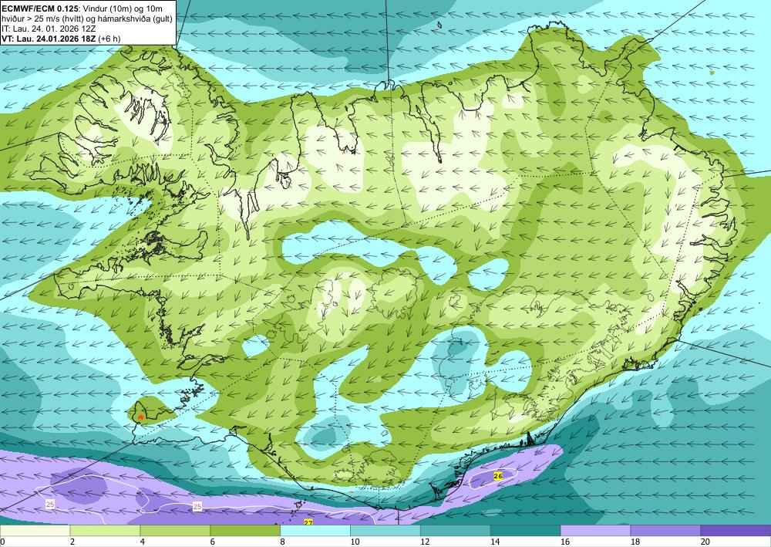The width and height of the screenshot is (771, 547).
Task: Pick the 10–12 m/s legend swatch
Action: 385,531
